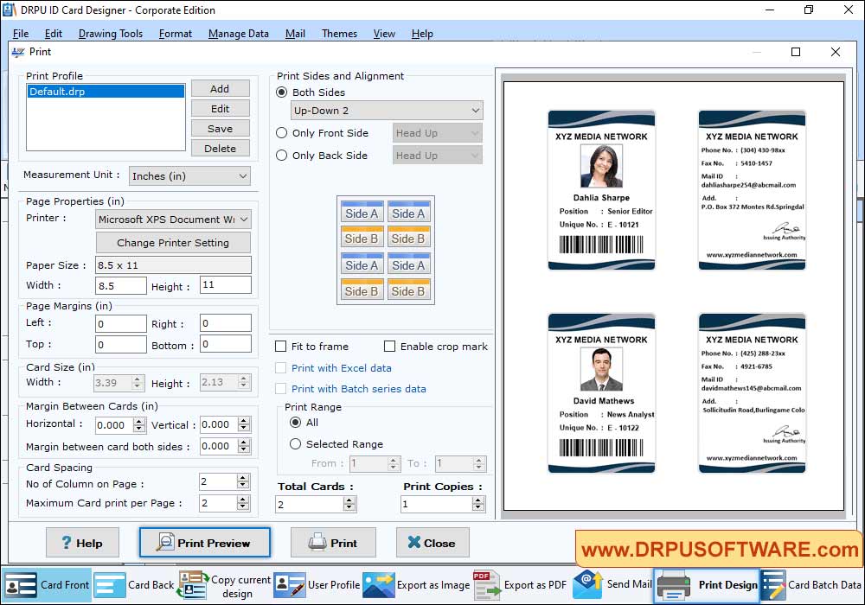Click the X icon on Close button
865x605 pixels.
[413, 542]
